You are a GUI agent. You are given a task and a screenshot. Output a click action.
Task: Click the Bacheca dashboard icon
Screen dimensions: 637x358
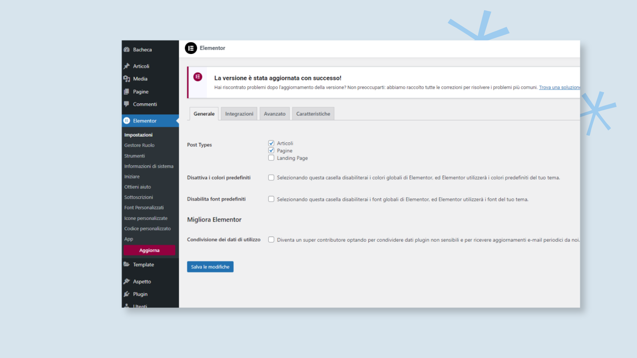click(127, 49)
